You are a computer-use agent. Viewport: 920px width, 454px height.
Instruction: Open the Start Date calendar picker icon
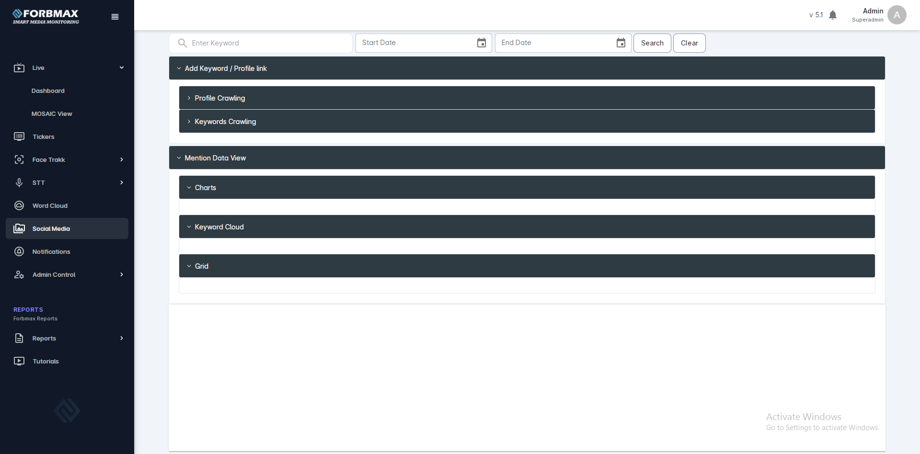(x=482, y=43)
